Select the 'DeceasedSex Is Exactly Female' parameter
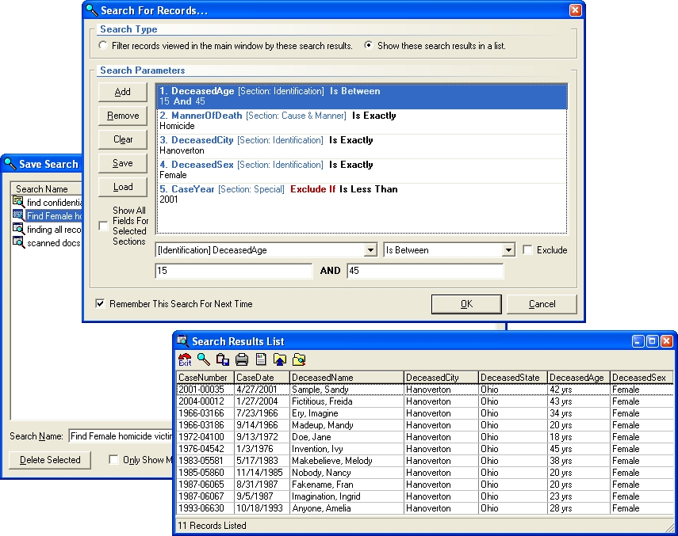 362,170
